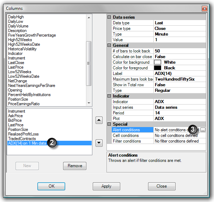Image resolution: width=214 pixels, height=202 pixels.
Task: Click Input series value Data series
Action: (179, 107)
